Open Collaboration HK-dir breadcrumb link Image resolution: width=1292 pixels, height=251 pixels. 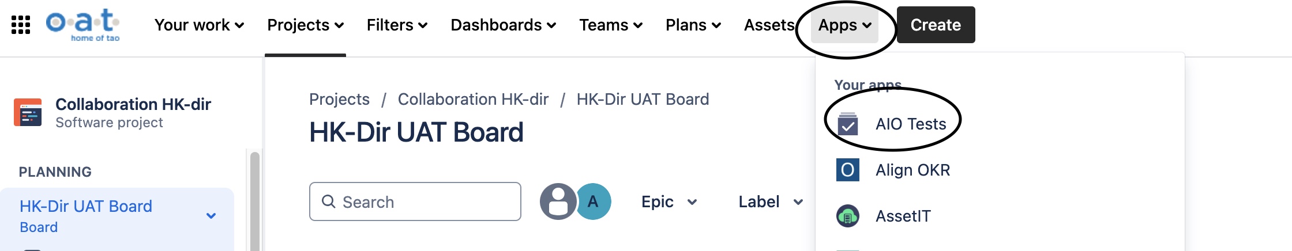click(473, 99)
